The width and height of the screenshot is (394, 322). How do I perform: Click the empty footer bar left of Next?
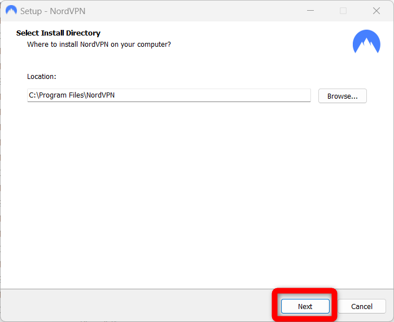pyautogui.click(x=135, y=306)
